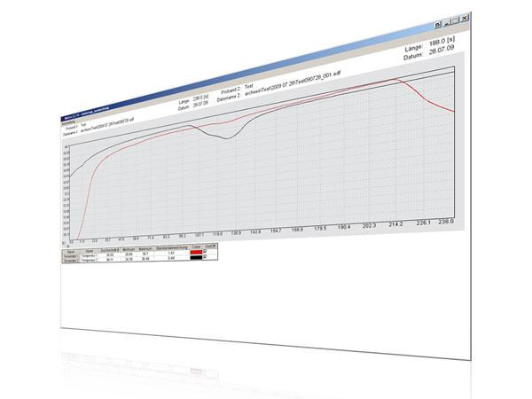532x399 pixels.
Task: Click the standard deviation value 0.48
Action: pos(171,258)
